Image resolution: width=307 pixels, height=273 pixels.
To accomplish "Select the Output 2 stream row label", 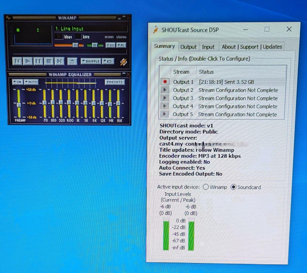I will [x=183, y=90].
